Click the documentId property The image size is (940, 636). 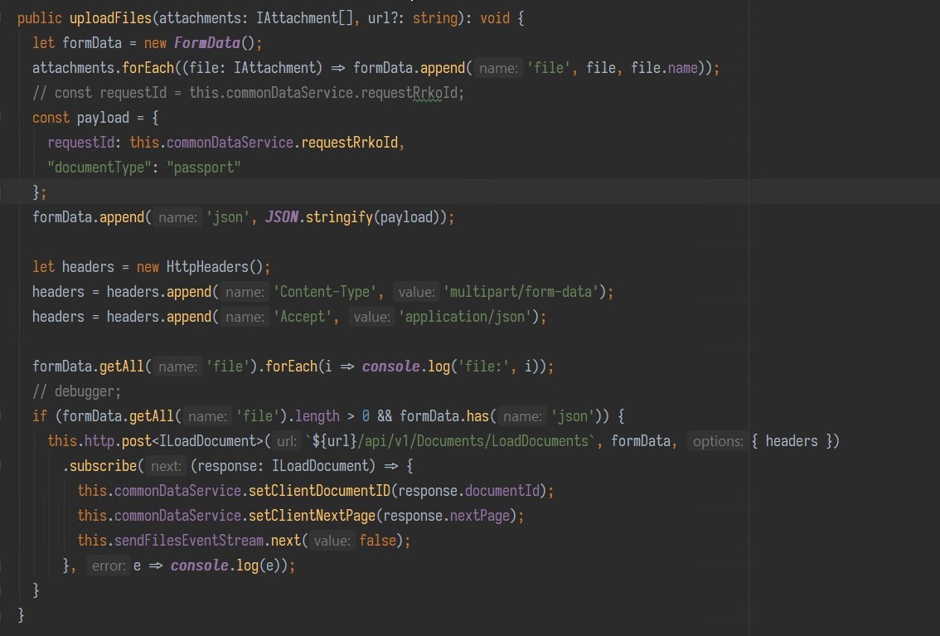[x=502, y=492]
